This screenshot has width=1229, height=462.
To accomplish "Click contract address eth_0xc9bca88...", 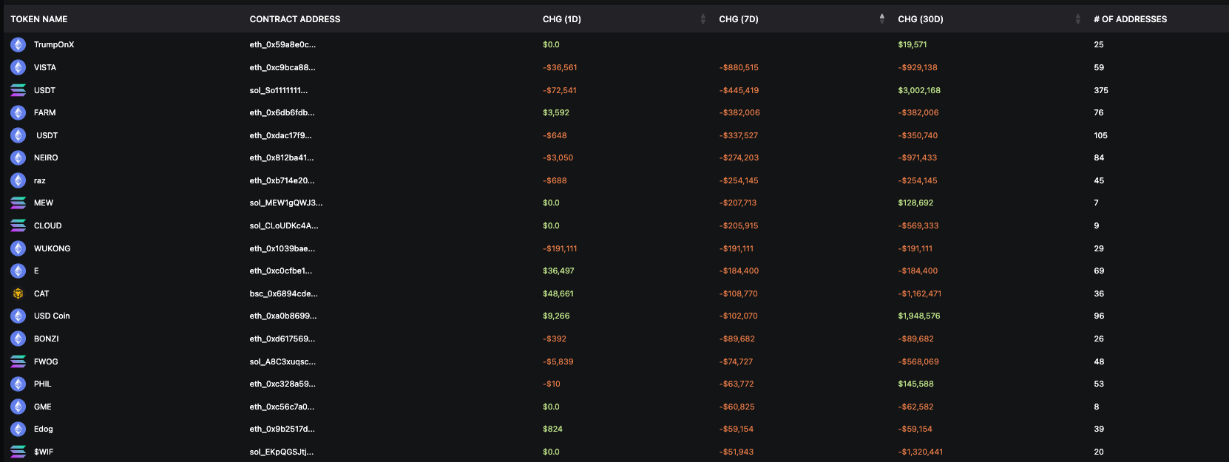I will point(282,67).
